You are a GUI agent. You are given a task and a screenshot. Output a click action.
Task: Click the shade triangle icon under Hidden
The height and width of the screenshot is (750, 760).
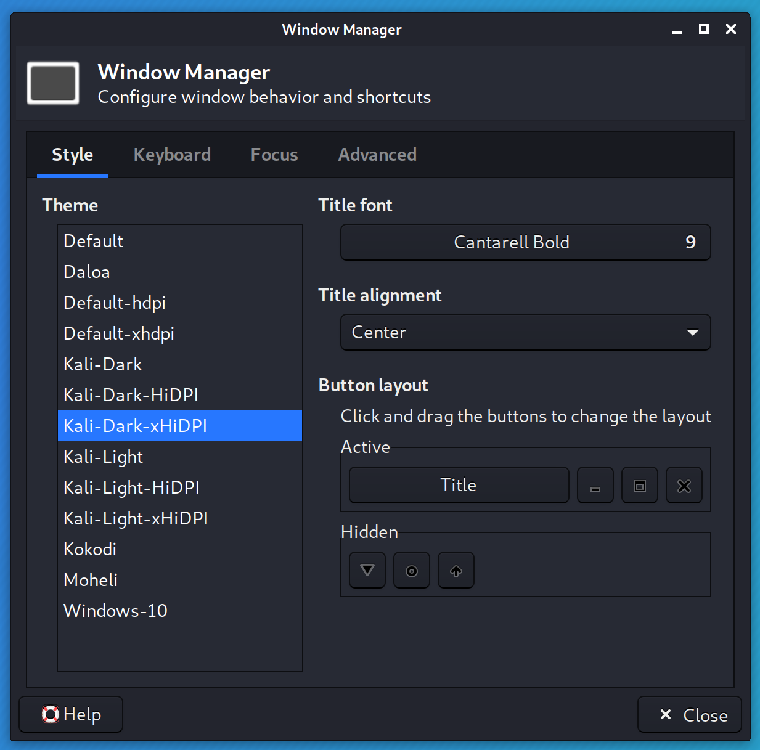[x=367, y=570]
